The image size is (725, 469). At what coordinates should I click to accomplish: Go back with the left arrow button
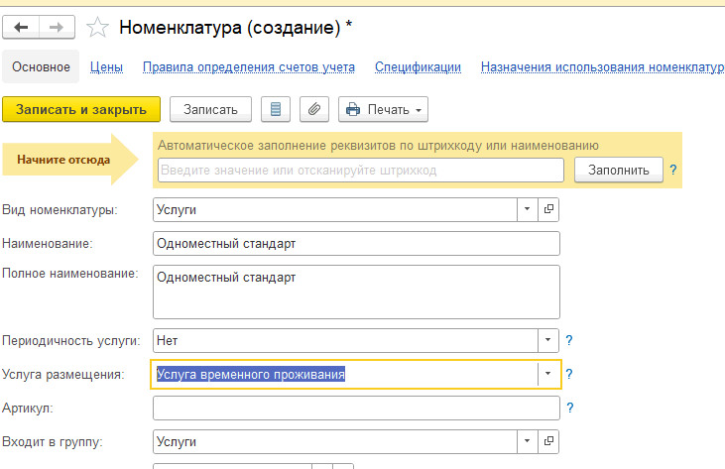[x=21, y=27]
